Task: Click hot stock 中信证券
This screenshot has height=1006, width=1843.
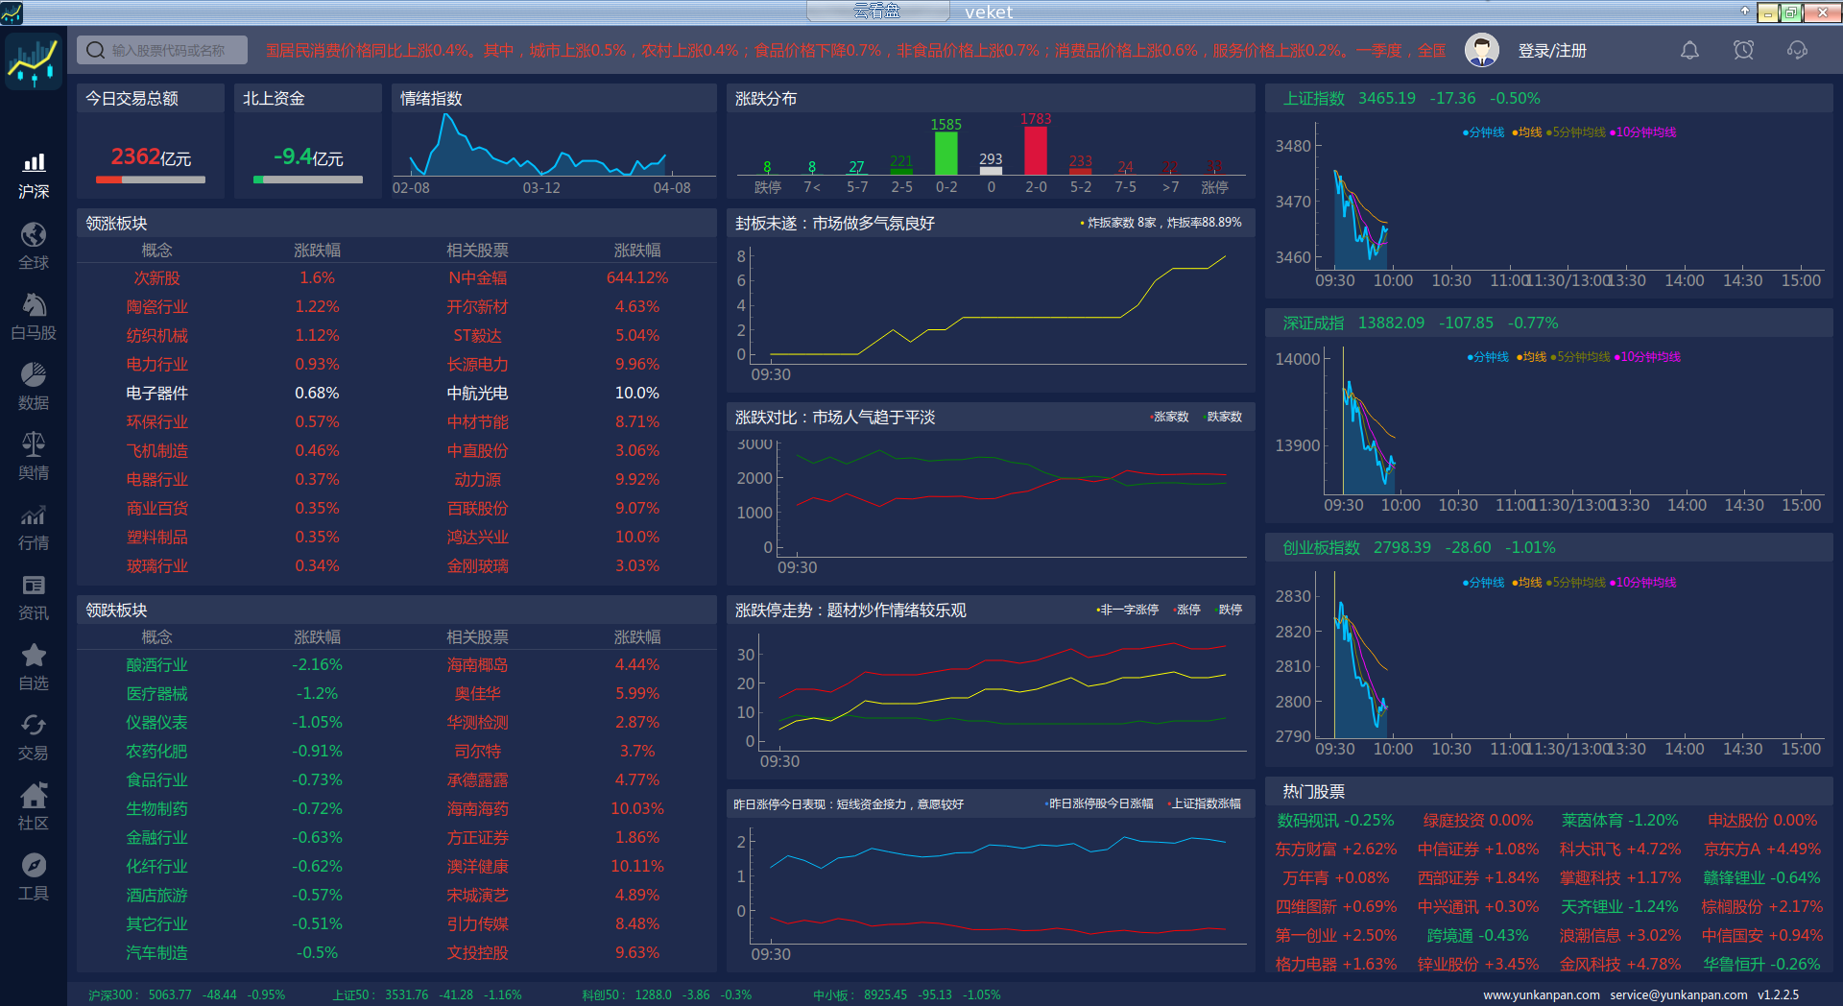Action: 1478,849
